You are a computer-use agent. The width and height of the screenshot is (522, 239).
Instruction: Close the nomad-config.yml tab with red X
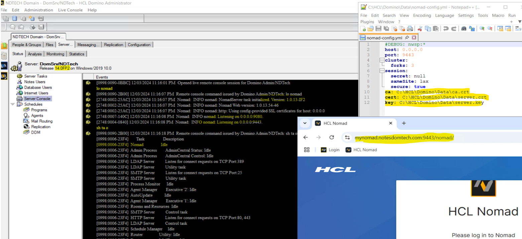[414, 38]
